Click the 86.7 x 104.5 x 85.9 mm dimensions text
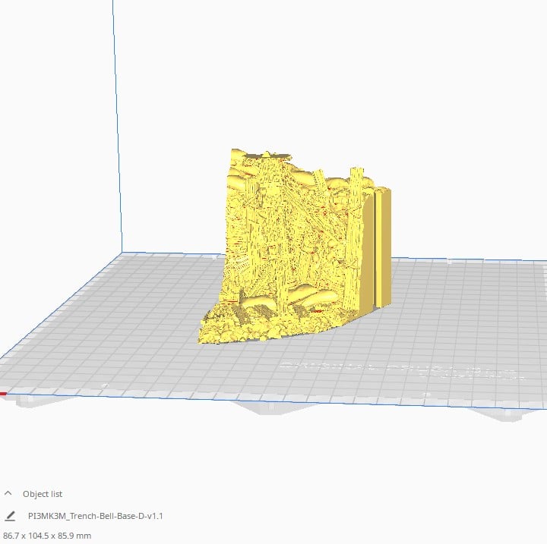 [x=47, y=536]
